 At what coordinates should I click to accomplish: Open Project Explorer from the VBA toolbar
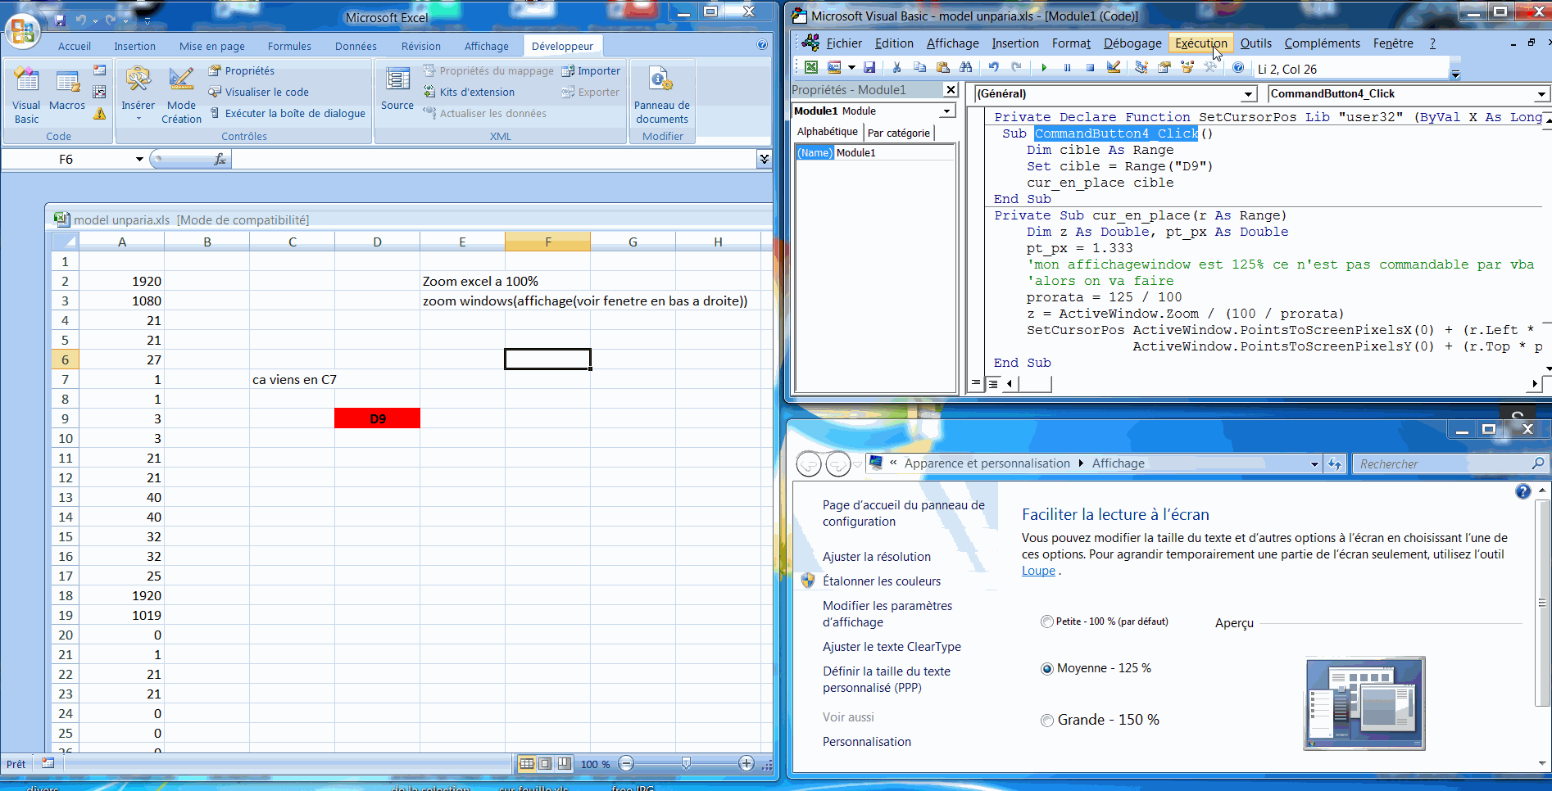1141,68
